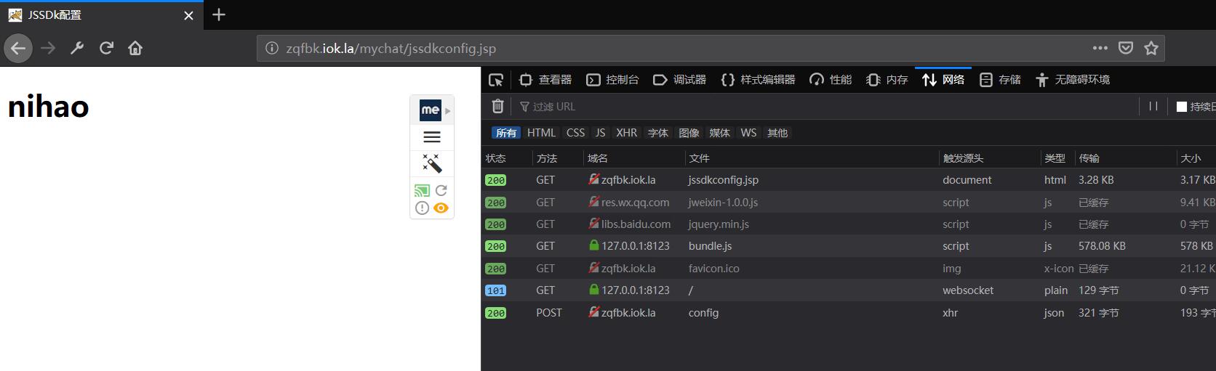Select the 网络 network tab

tap(943, 80)
